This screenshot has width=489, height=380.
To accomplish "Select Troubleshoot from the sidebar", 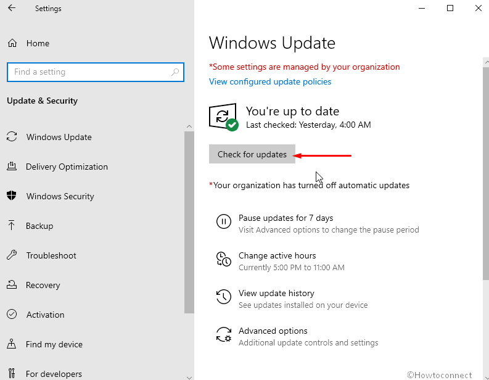I will [51, 255].
